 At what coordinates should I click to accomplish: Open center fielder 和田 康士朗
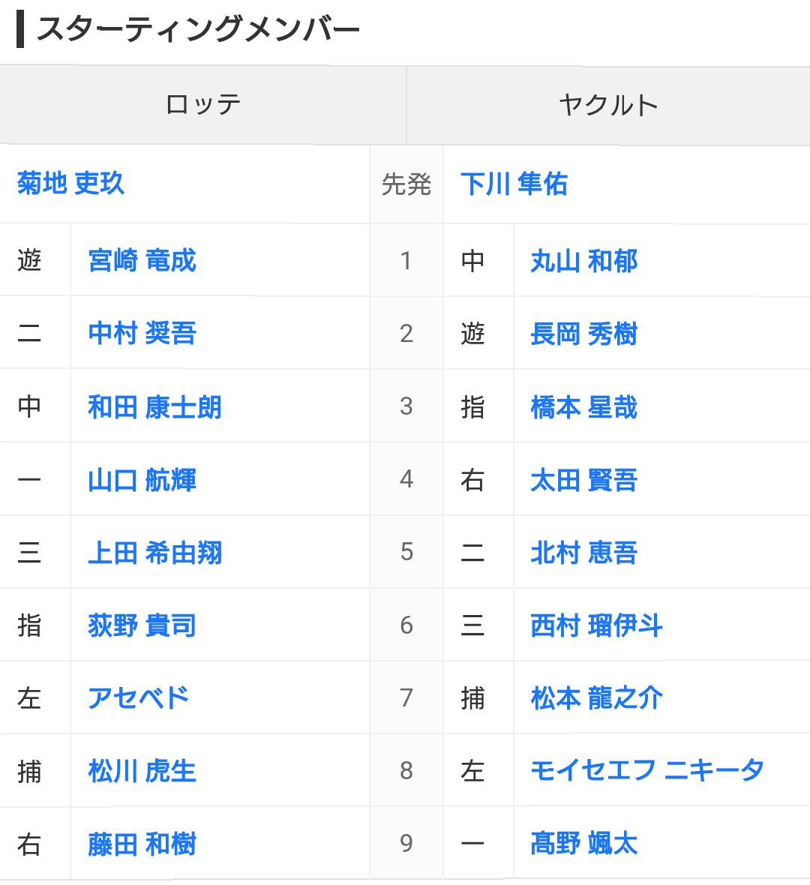[152, 406]
